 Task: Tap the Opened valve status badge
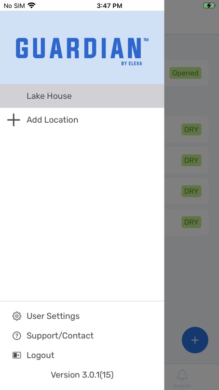(185, 73)
